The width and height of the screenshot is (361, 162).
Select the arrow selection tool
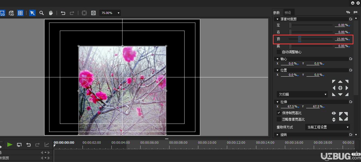coord(32,13)
